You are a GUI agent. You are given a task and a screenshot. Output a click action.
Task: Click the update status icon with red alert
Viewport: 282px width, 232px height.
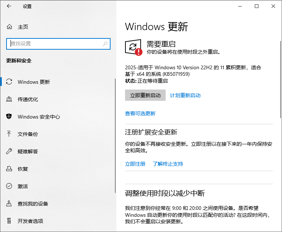point(134,47)
